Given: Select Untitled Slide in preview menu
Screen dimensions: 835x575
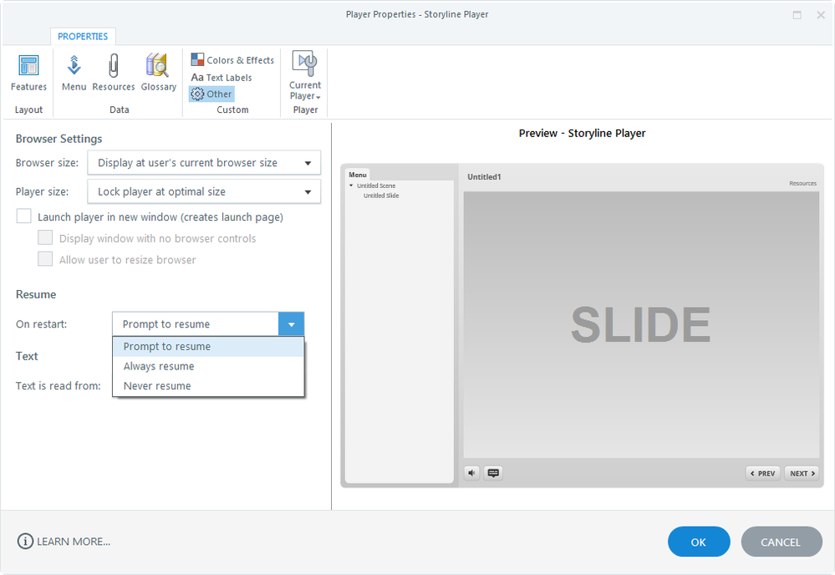Looking at the screenshot, I should click(x=381, y=196).
